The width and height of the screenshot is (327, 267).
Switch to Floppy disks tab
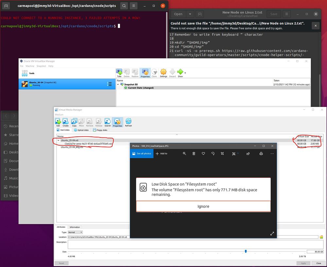coord(100,130)
